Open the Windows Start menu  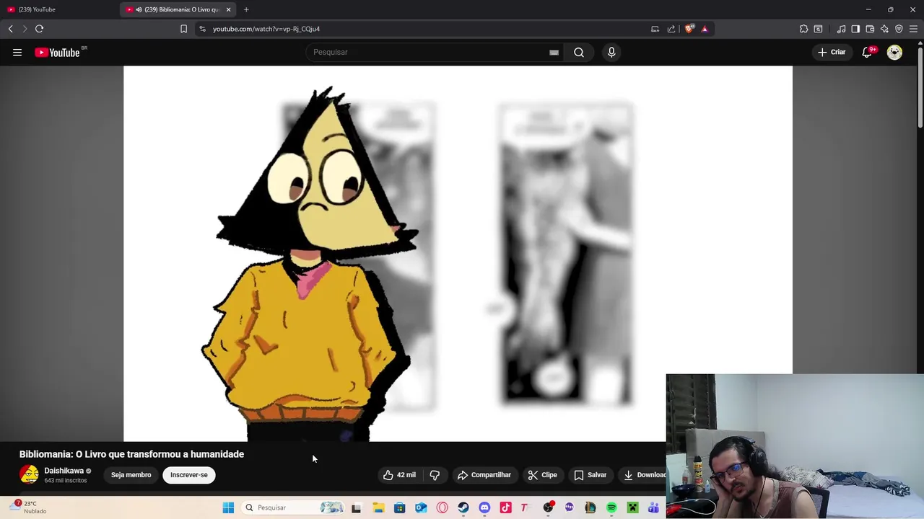pyautogui.click(x=228, y=507)
